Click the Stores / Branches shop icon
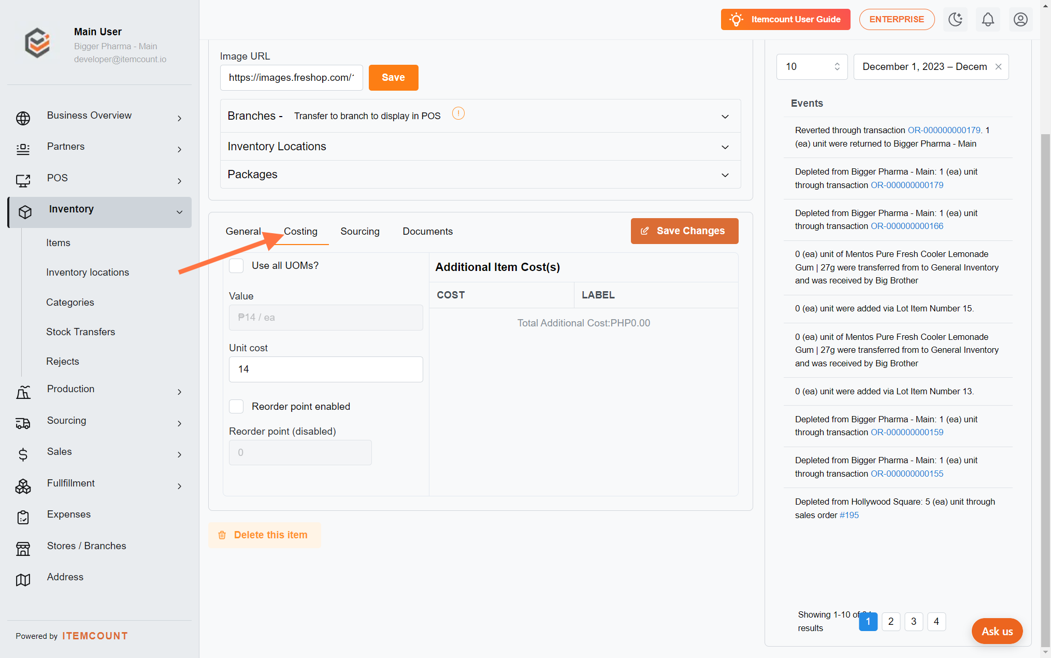This screenshot has width=1051, height=658. tap(23, 549)
